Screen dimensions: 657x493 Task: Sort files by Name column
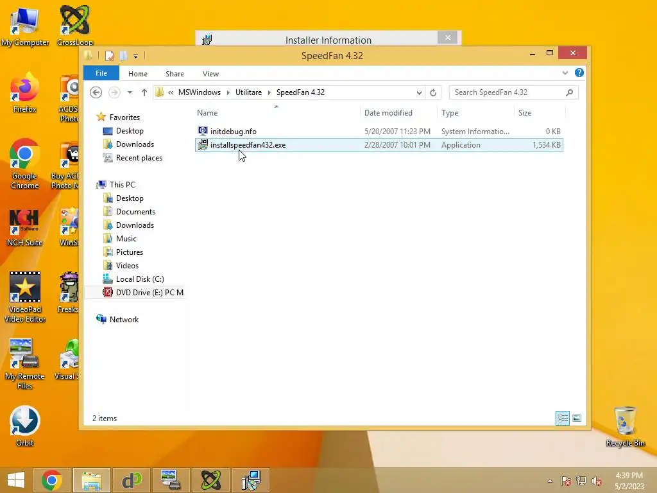(x=207, y=113)
